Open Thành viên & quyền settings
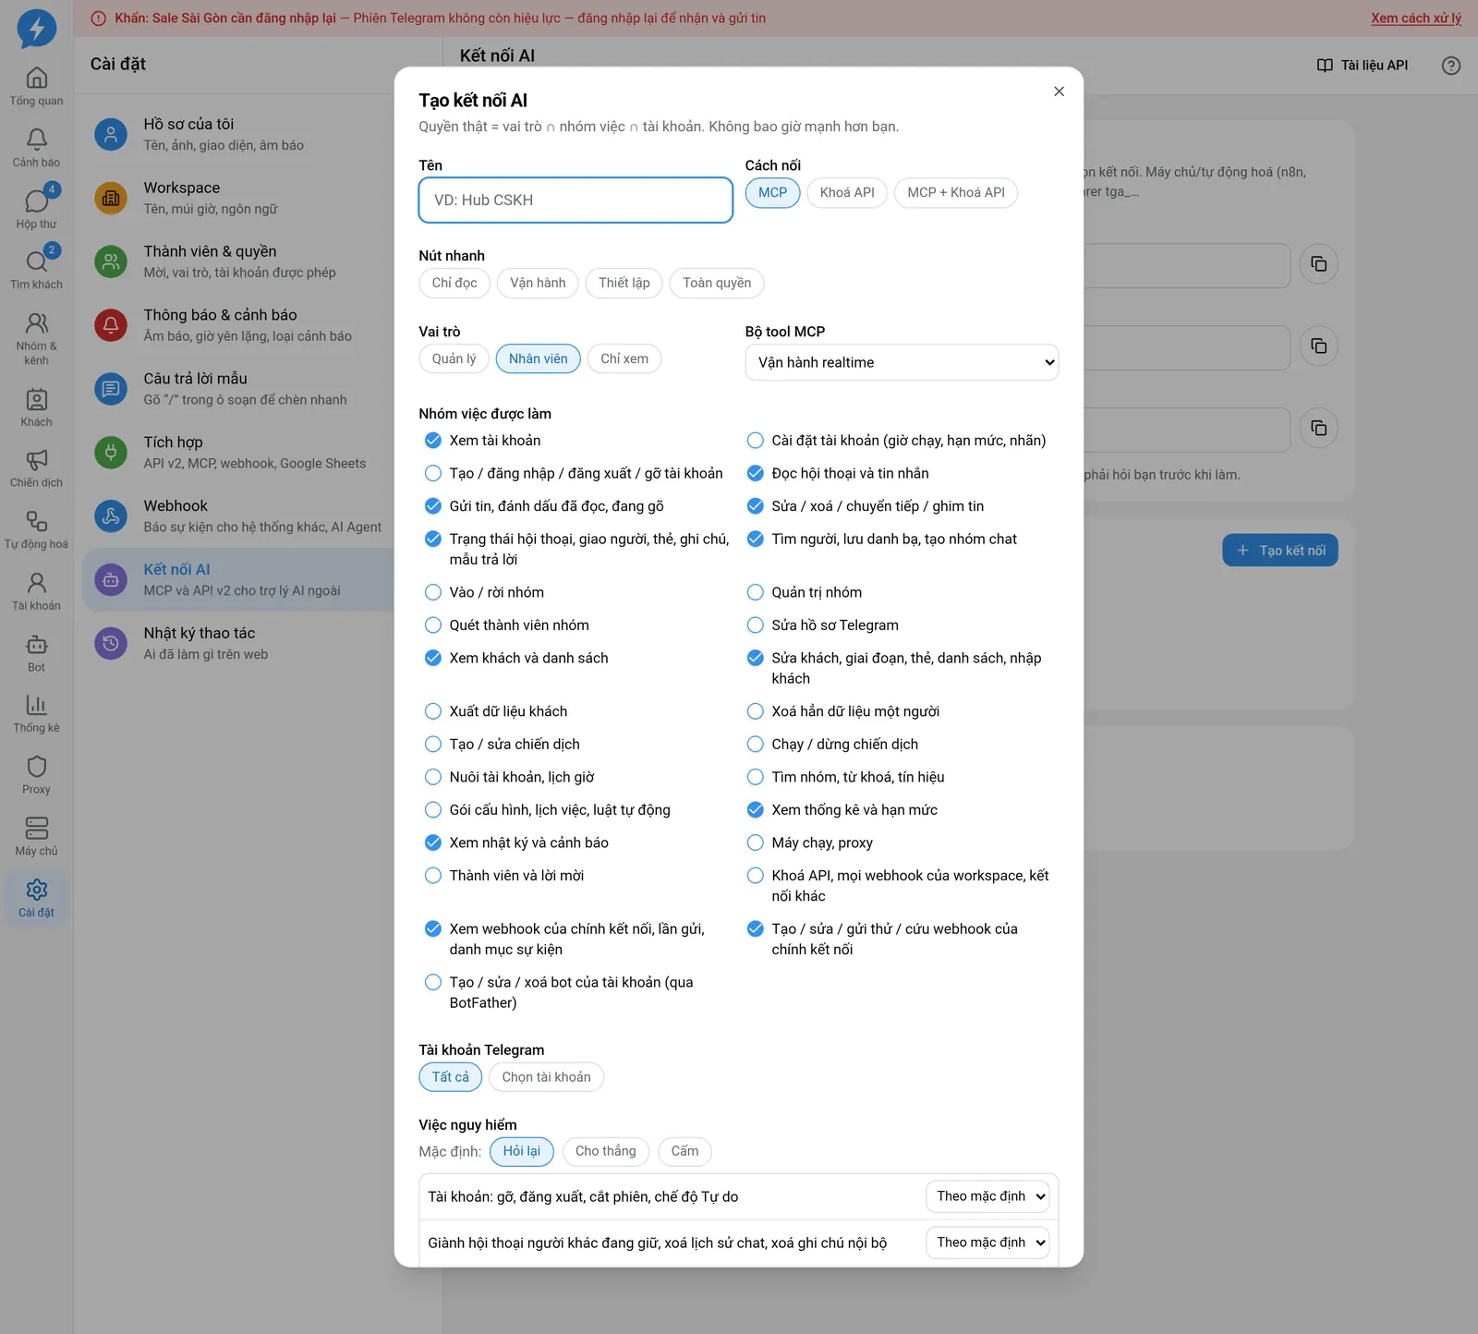Screen dimensions: 1478x1334 (240, 261)
